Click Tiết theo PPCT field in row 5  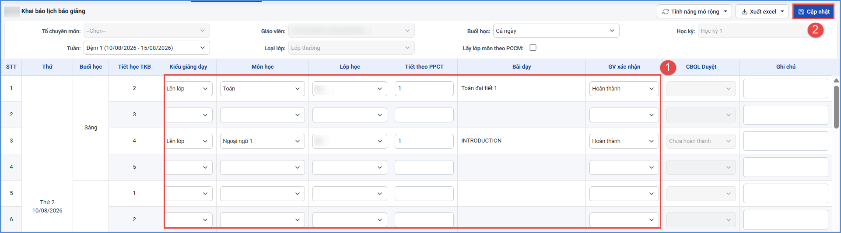coord(424,194)
